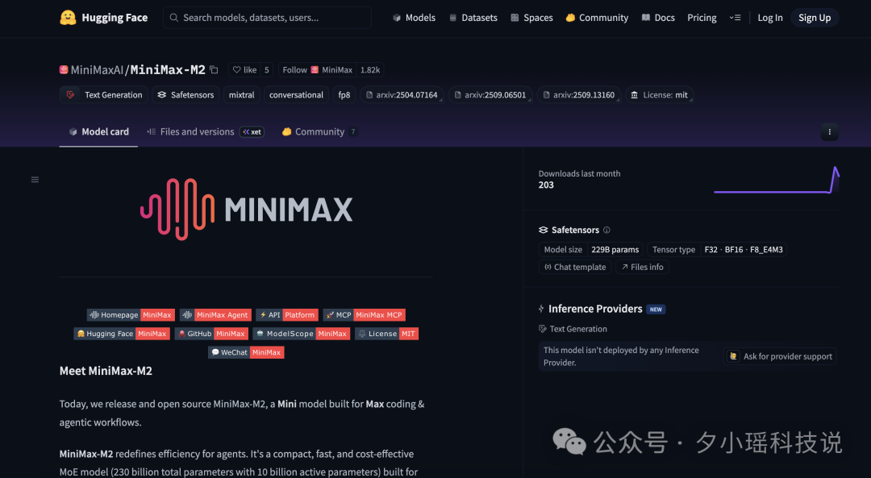Click the 229B params model size

click(615, 250)
